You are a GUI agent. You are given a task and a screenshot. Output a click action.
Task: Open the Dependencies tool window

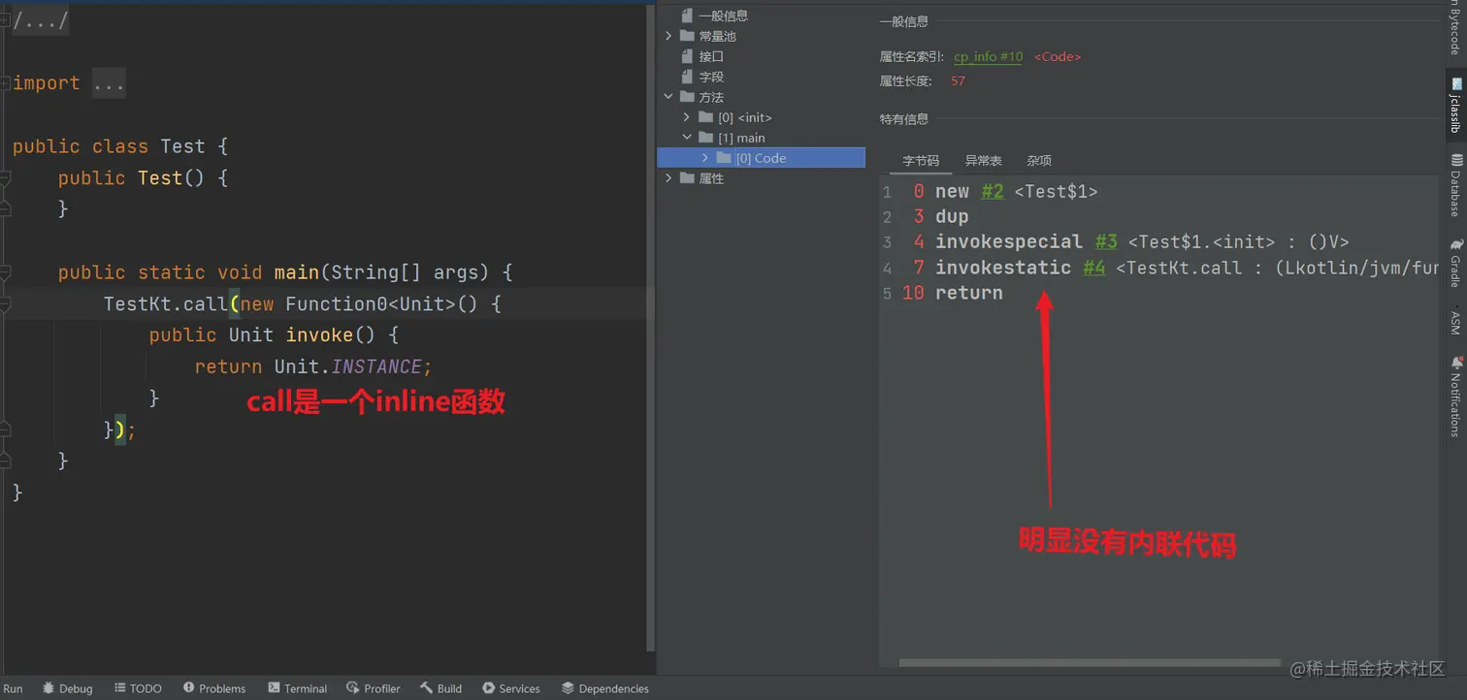605,688
